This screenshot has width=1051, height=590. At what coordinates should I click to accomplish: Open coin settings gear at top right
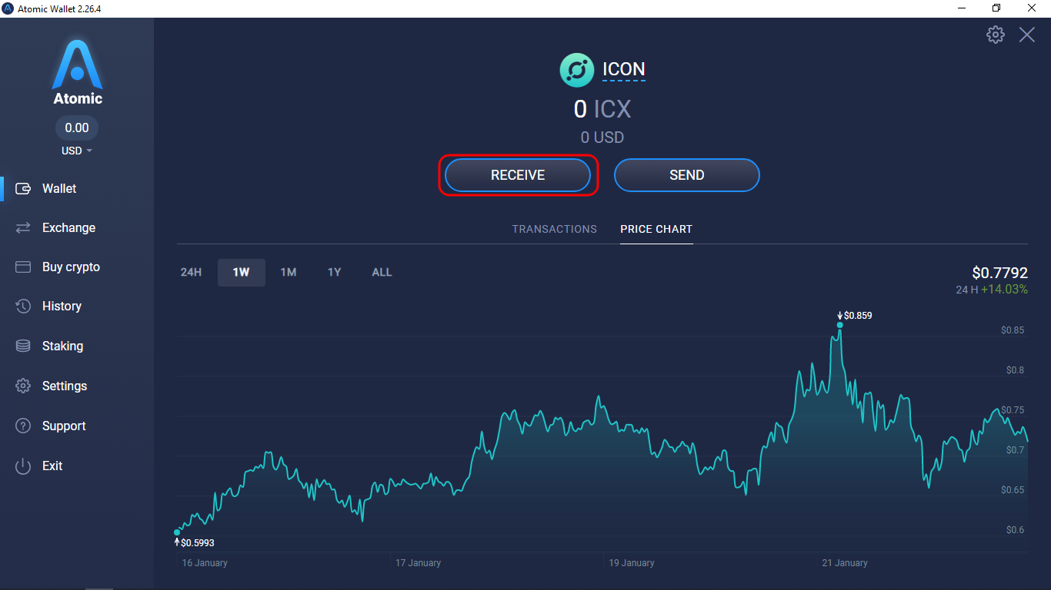[x=996, y=35]
